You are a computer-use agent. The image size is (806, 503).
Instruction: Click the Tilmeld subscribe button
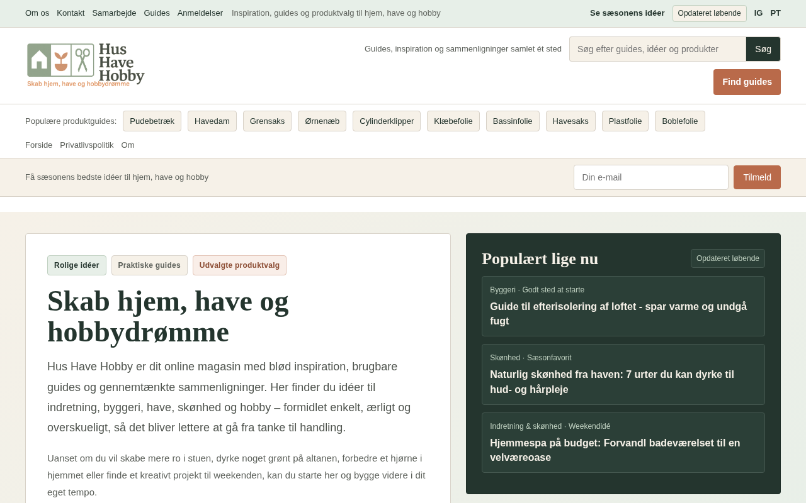tap(757, 177)
